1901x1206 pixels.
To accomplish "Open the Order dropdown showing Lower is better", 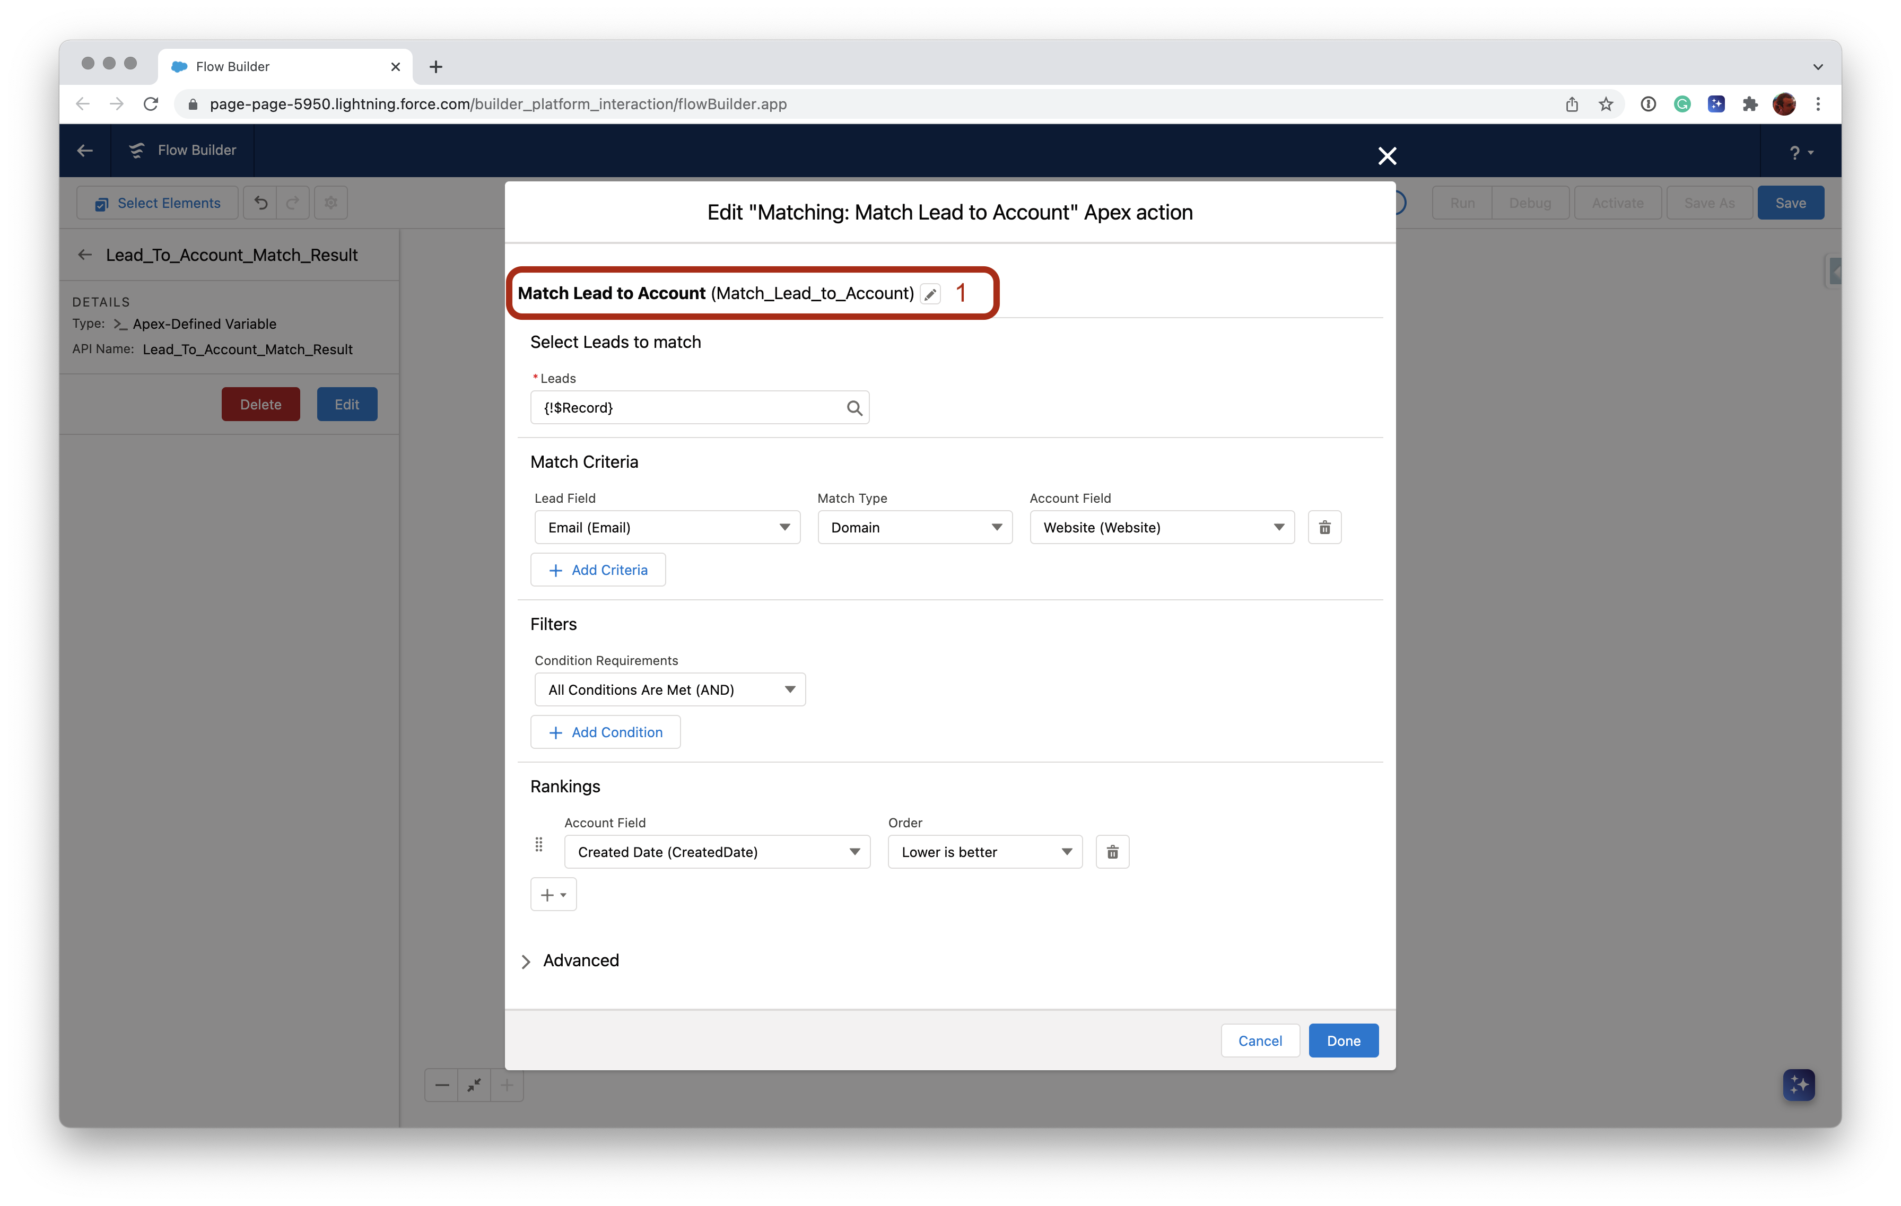I will click(x=984, y=852).
